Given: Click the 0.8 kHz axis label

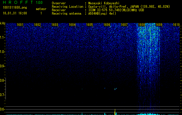Looking at the screenshot, I should coord(2,80).
